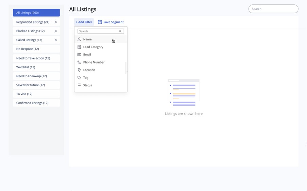Select the Phone Number filter option
Screen dimensions: 307x191
pyautogui.click(x=94, y=62)
